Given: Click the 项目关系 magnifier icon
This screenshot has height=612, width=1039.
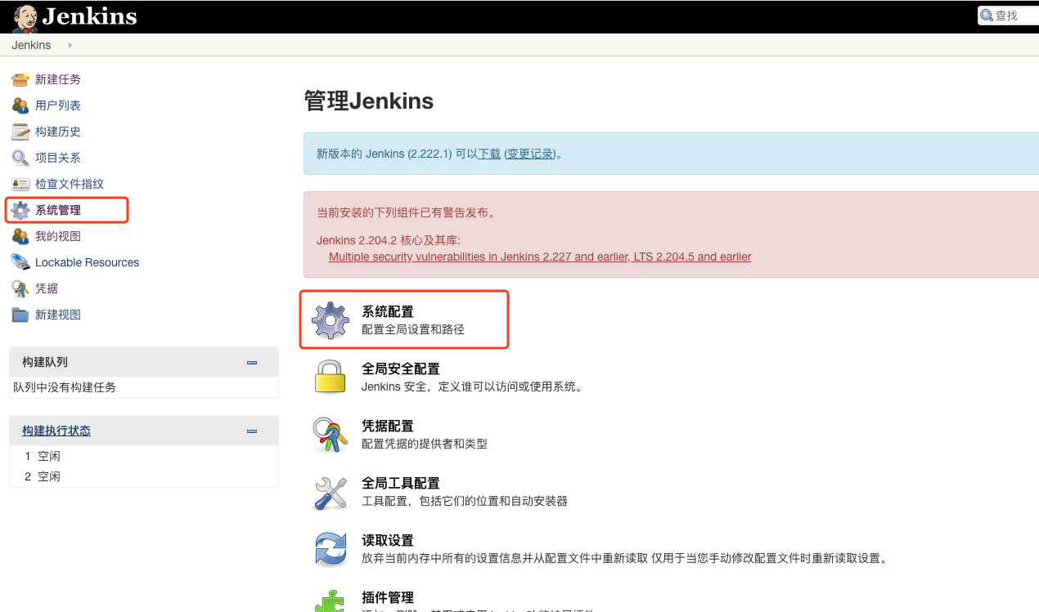Looking at the screenshot, I should pos(20,158).
